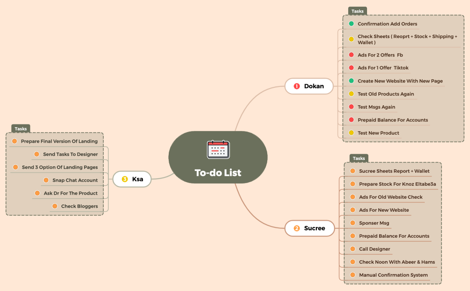Click the orange "2" badge on Sucree node

[x=296, y=228]
